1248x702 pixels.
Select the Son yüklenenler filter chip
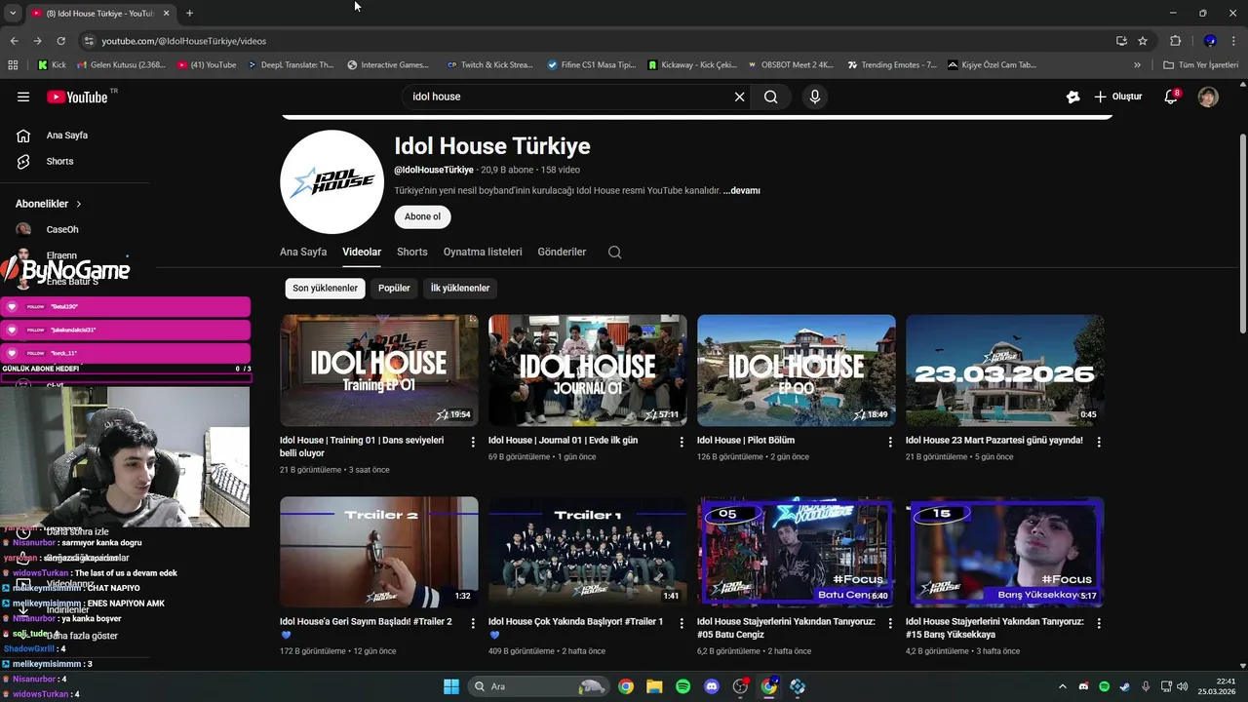[x=326, y=288]
